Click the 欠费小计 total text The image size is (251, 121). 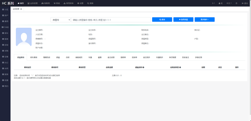tap(116, 75)
